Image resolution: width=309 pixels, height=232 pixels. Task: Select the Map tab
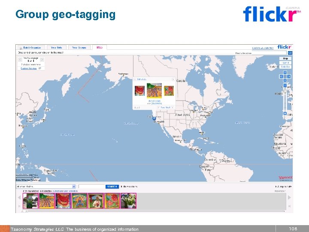[100, 48]
